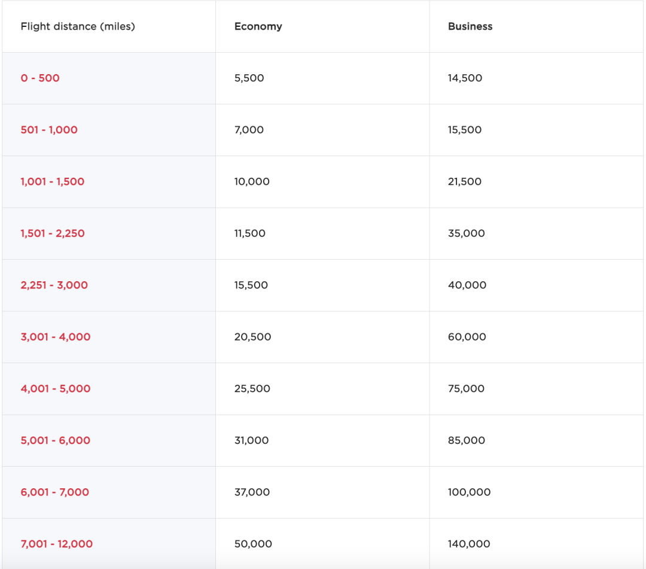Viewport: 646px width, 569px height.
Task: Click the Business column header
Action: point(470,26)
